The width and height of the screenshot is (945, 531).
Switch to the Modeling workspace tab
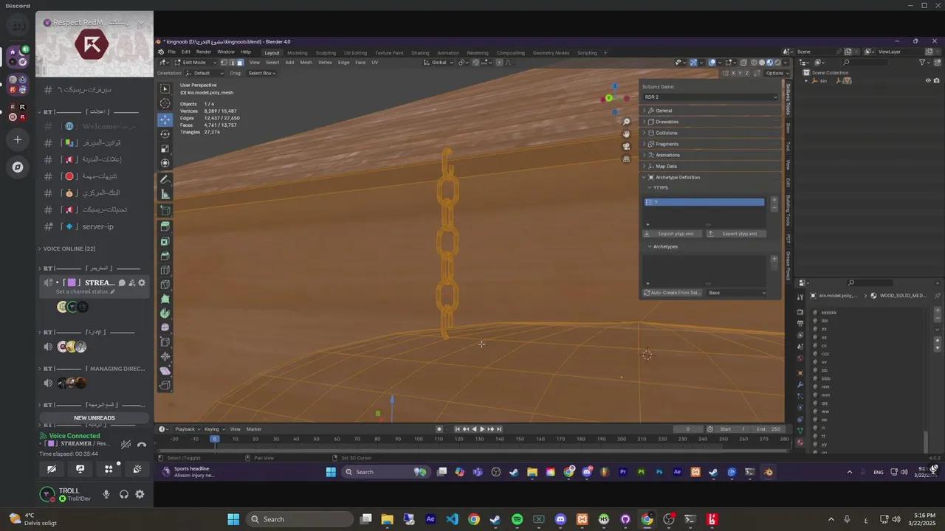point(298,53)
